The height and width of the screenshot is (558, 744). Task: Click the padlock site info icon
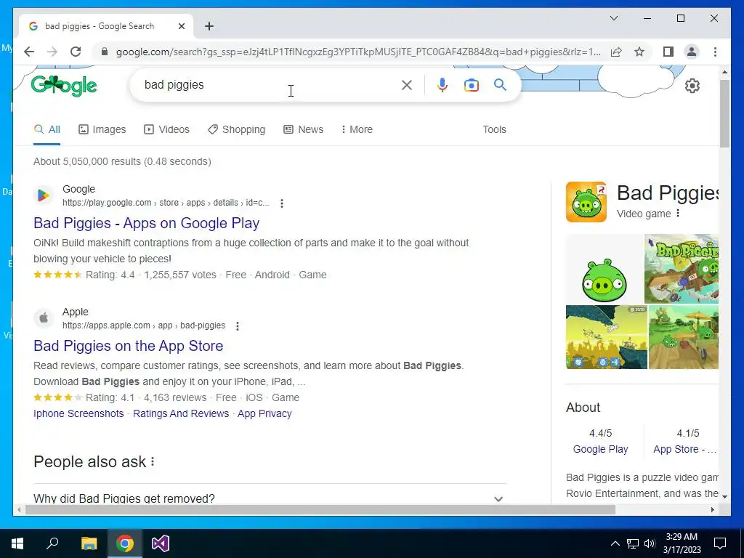[105, 52]
